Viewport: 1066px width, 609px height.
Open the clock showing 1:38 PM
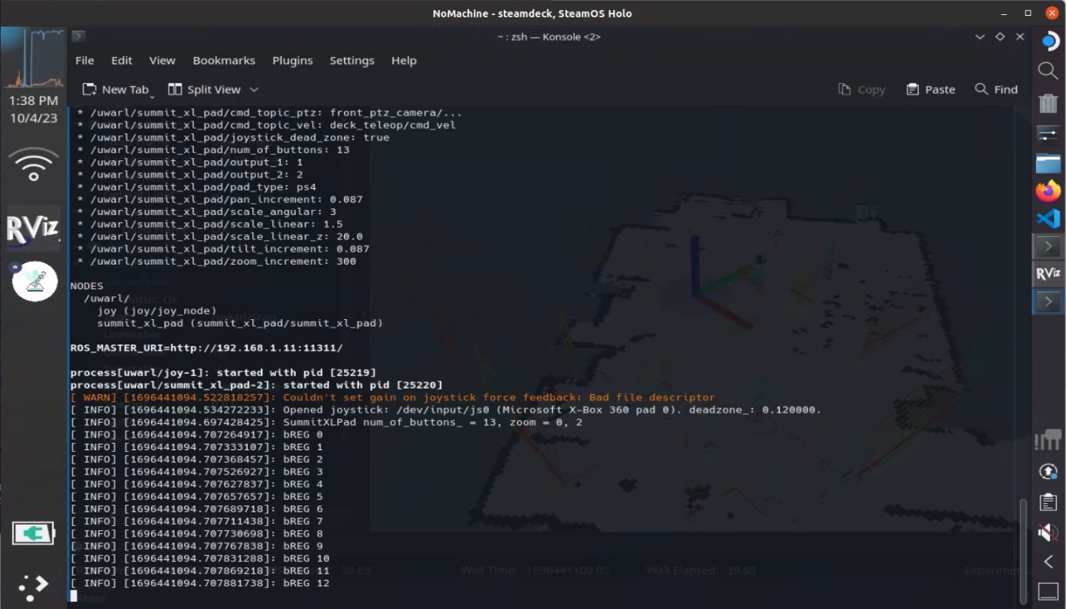(34, 100)
